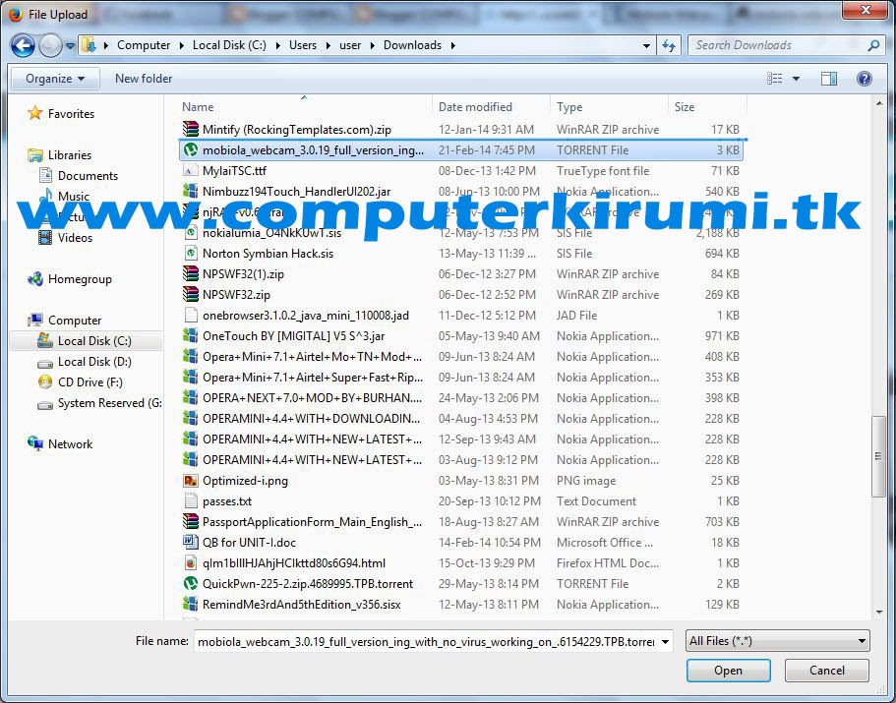This screenshot has height=703, width=896.
Task: Click the file list scroll down arrow
Action: coord(879,613)
